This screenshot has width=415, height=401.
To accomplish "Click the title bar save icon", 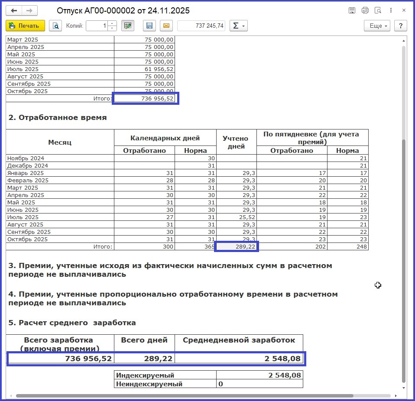I will tap(352, 10).
